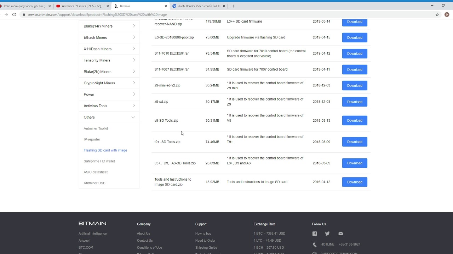Screen dimensions: 453x254
Task: Switch to the Antminer S9 series tab
Action: [x=82, y=6]
